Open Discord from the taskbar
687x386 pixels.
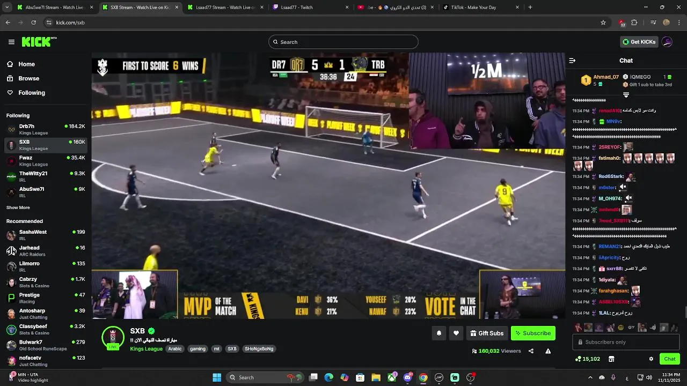click(x=407, y=377)
